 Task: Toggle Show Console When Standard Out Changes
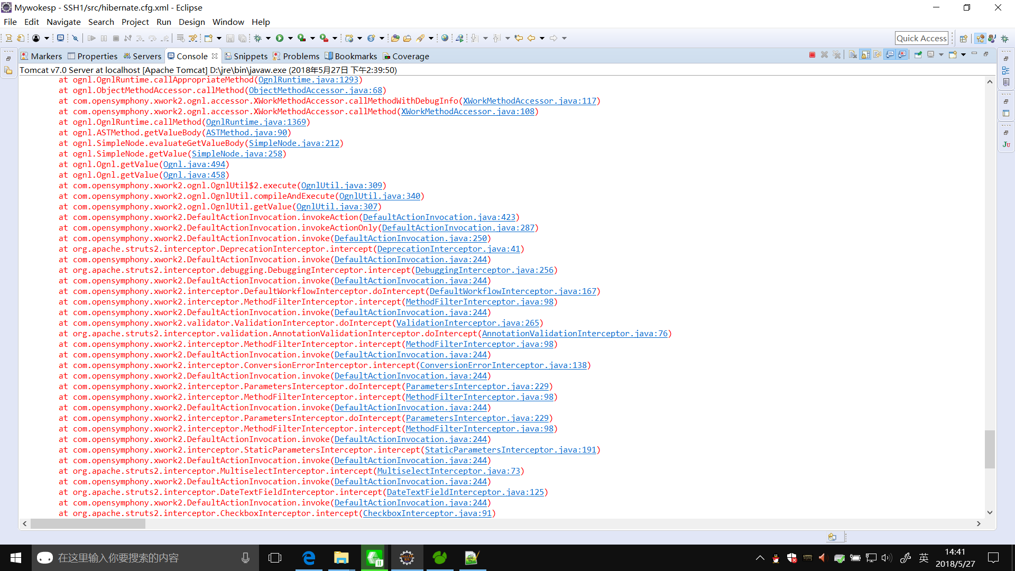click(890, 55)
